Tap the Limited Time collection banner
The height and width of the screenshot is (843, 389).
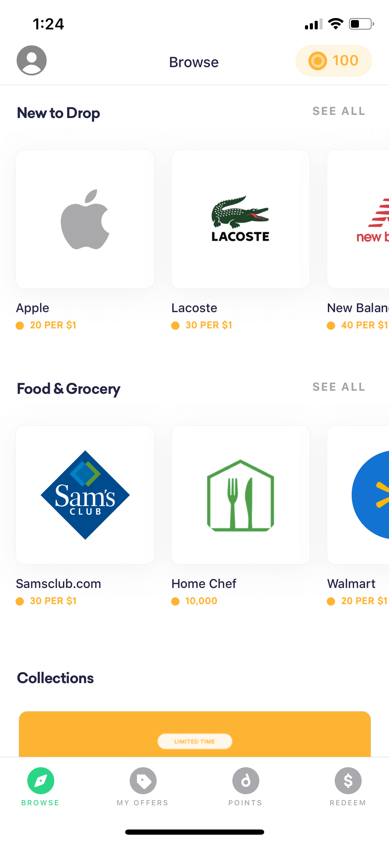(195, 734)
